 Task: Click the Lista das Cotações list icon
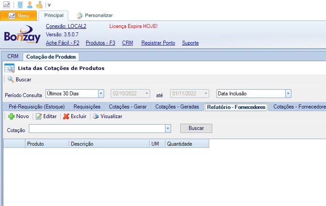point(9,68)
